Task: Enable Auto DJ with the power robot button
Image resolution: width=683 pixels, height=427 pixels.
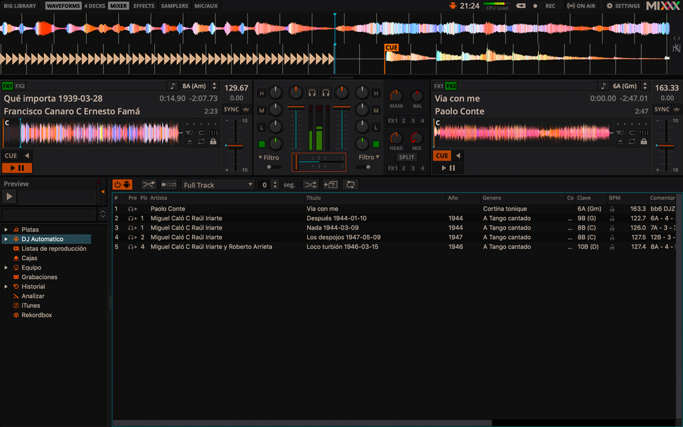Action: pos(123,185)
